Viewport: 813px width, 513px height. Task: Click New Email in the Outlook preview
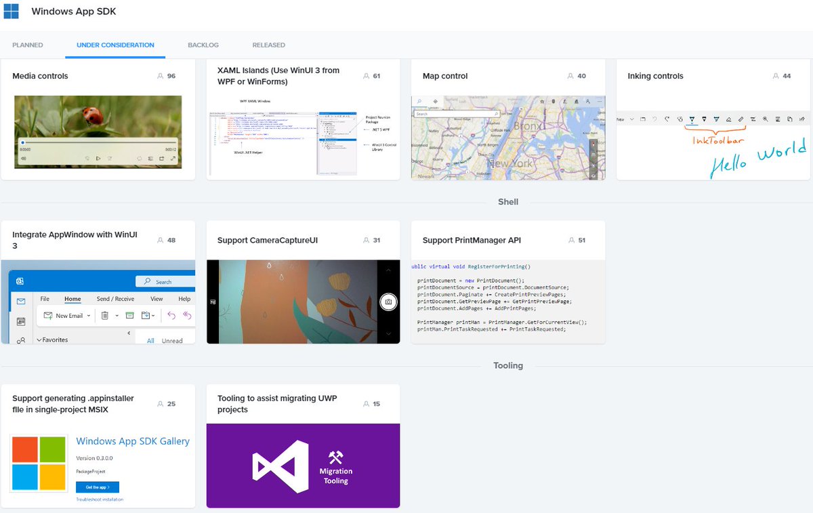(x=63, y=315)
